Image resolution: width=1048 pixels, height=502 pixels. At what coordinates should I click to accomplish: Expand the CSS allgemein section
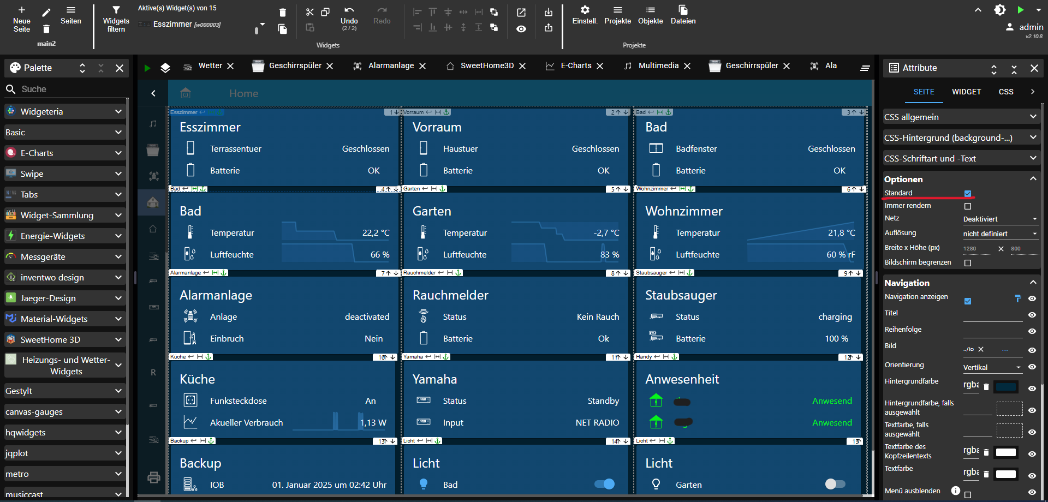click(x=961, y=117)
